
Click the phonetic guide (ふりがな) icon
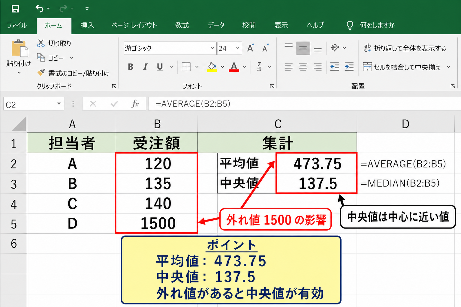click(x=259, y=67)
